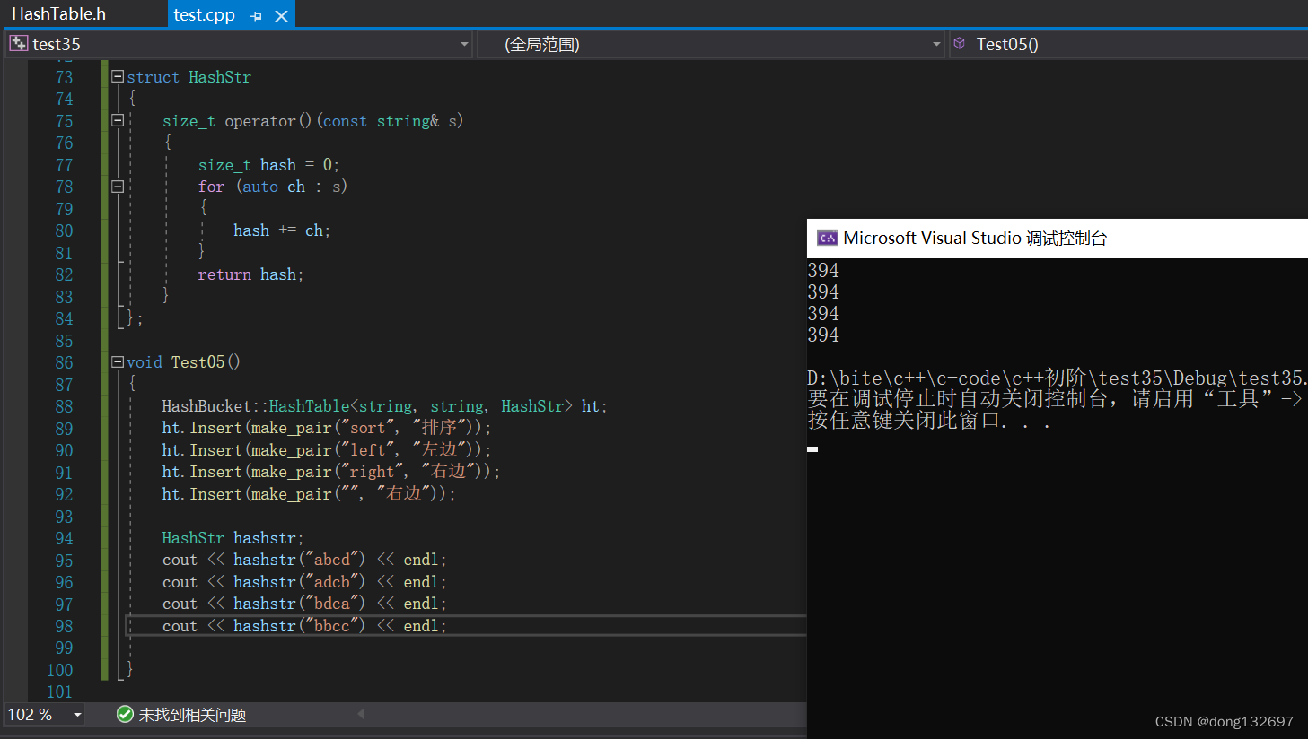The height and width of the screenshot is (739, 1308).
Task: Click line number 95 in the gutter
Action: (x=64, y=561)
